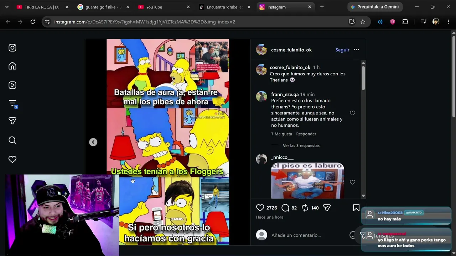Open more options for the post
Screen dimensions: 456x256
coord(356,50)
